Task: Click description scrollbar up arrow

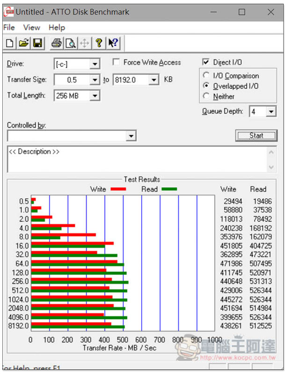Action: 271,152
